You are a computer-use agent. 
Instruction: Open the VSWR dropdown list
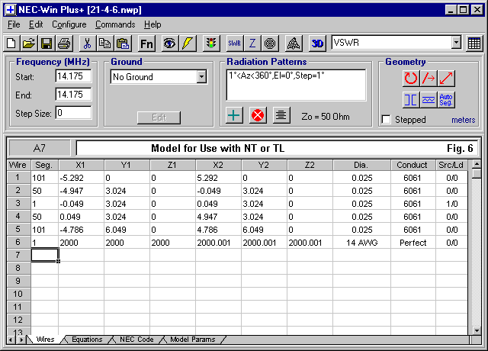pyautogui.click(x=456, y=43)
